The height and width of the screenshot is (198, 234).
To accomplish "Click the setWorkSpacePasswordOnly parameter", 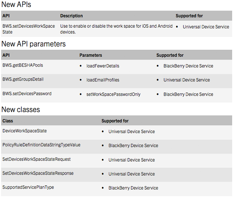I will click(x=113, y=95).
